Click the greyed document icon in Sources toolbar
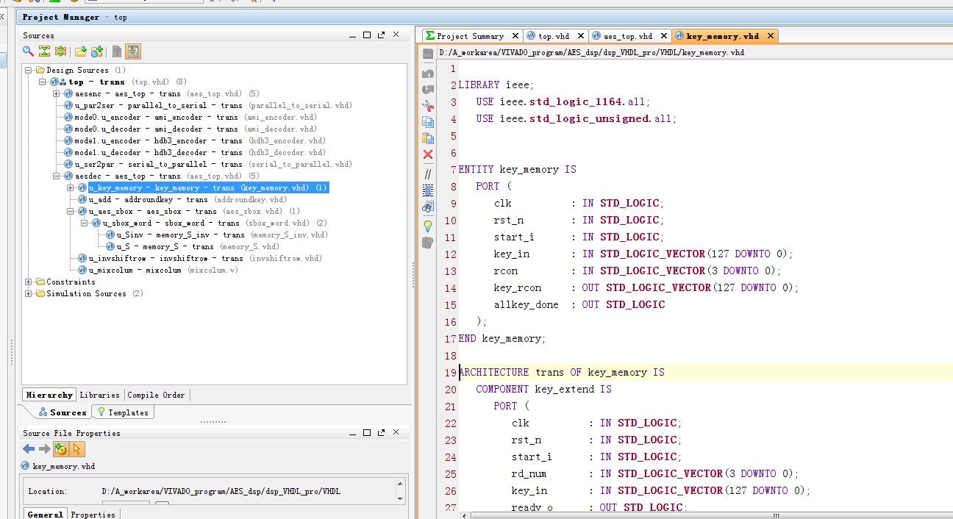 tap(116, 51)
